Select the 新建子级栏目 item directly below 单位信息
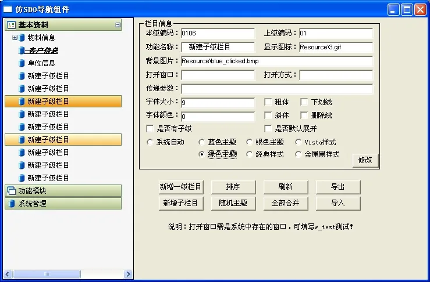The width and height of the screenshot is (430, 282). coord(48,76)
